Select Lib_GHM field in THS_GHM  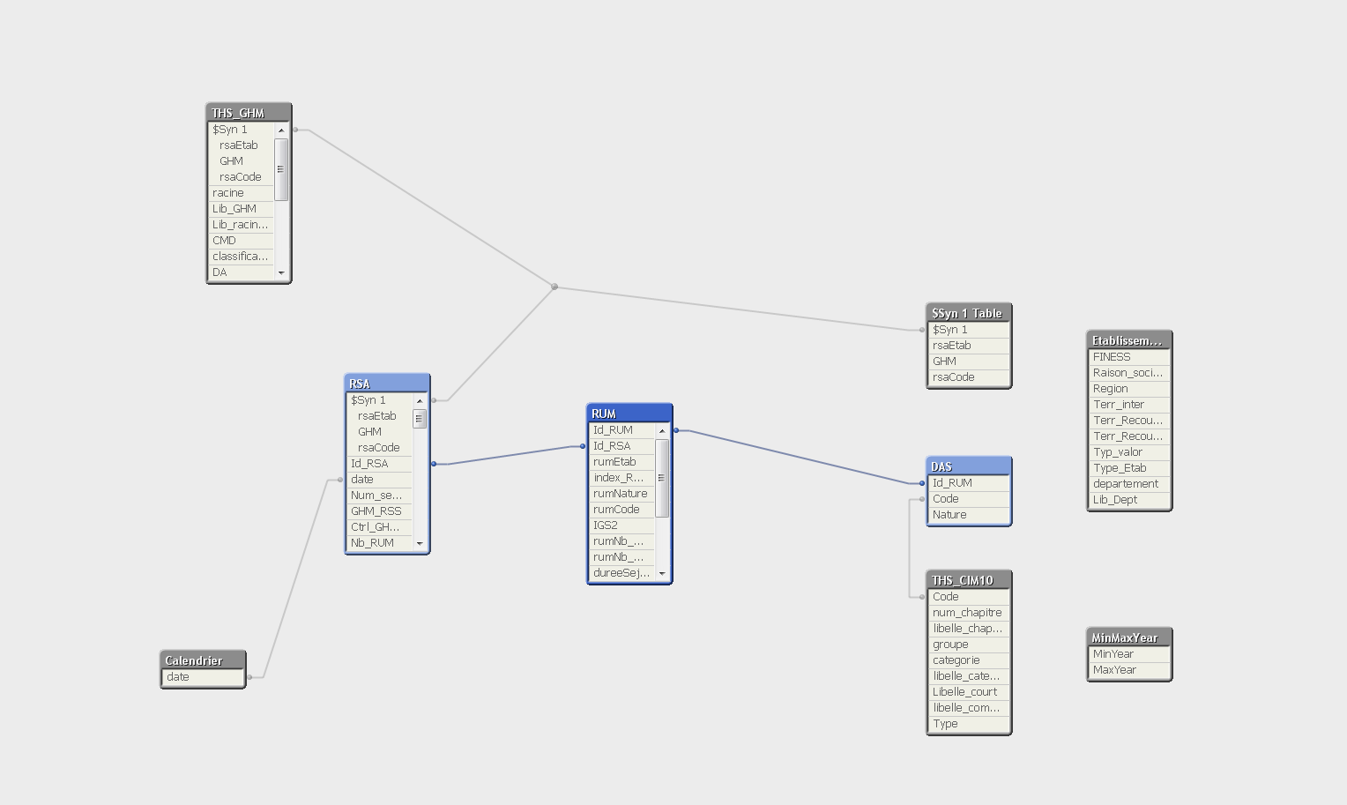pos(241,209)
